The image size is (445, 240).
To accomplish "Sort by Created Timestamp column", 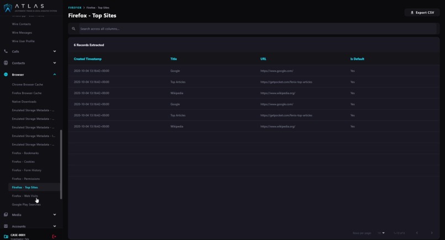I will pyautogui.click(x=87, y=59).
